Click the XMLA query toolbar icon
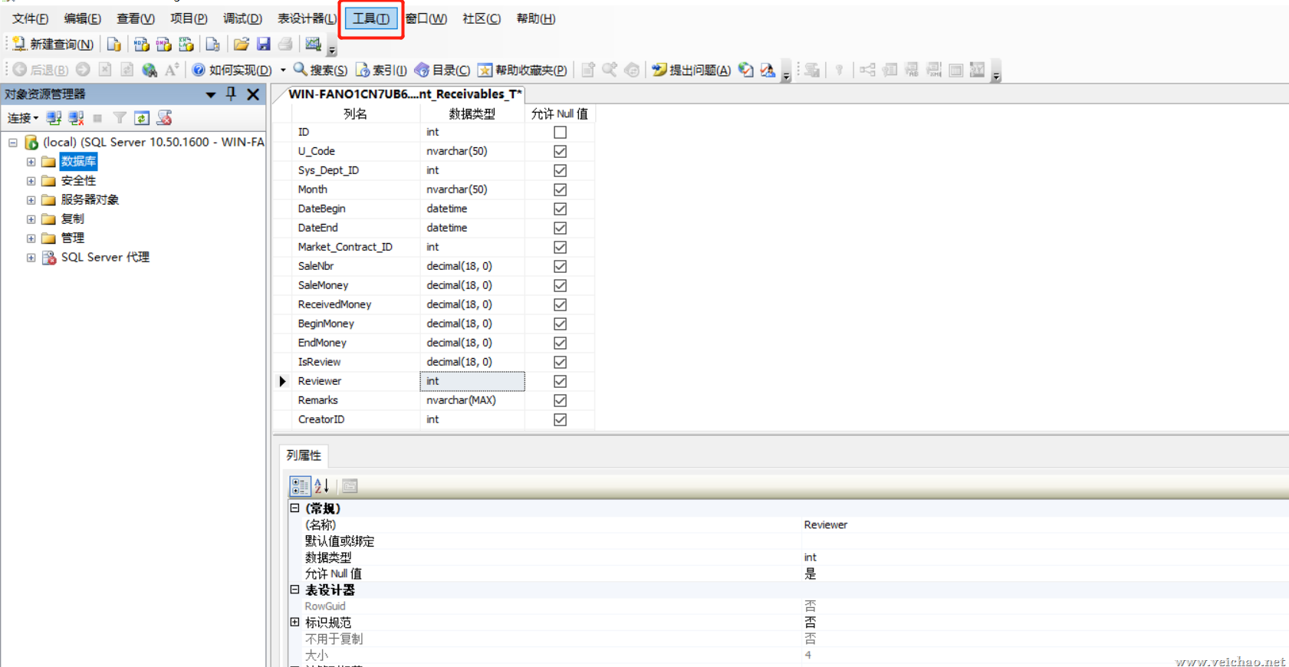The width and height of the screenshot is (1289, 667). tap(186, 44)
